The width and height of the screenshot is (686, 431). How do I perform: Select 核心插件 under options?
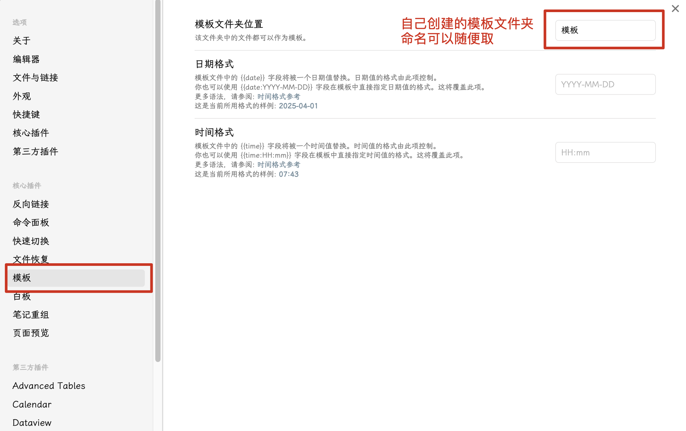click(31, 133)
